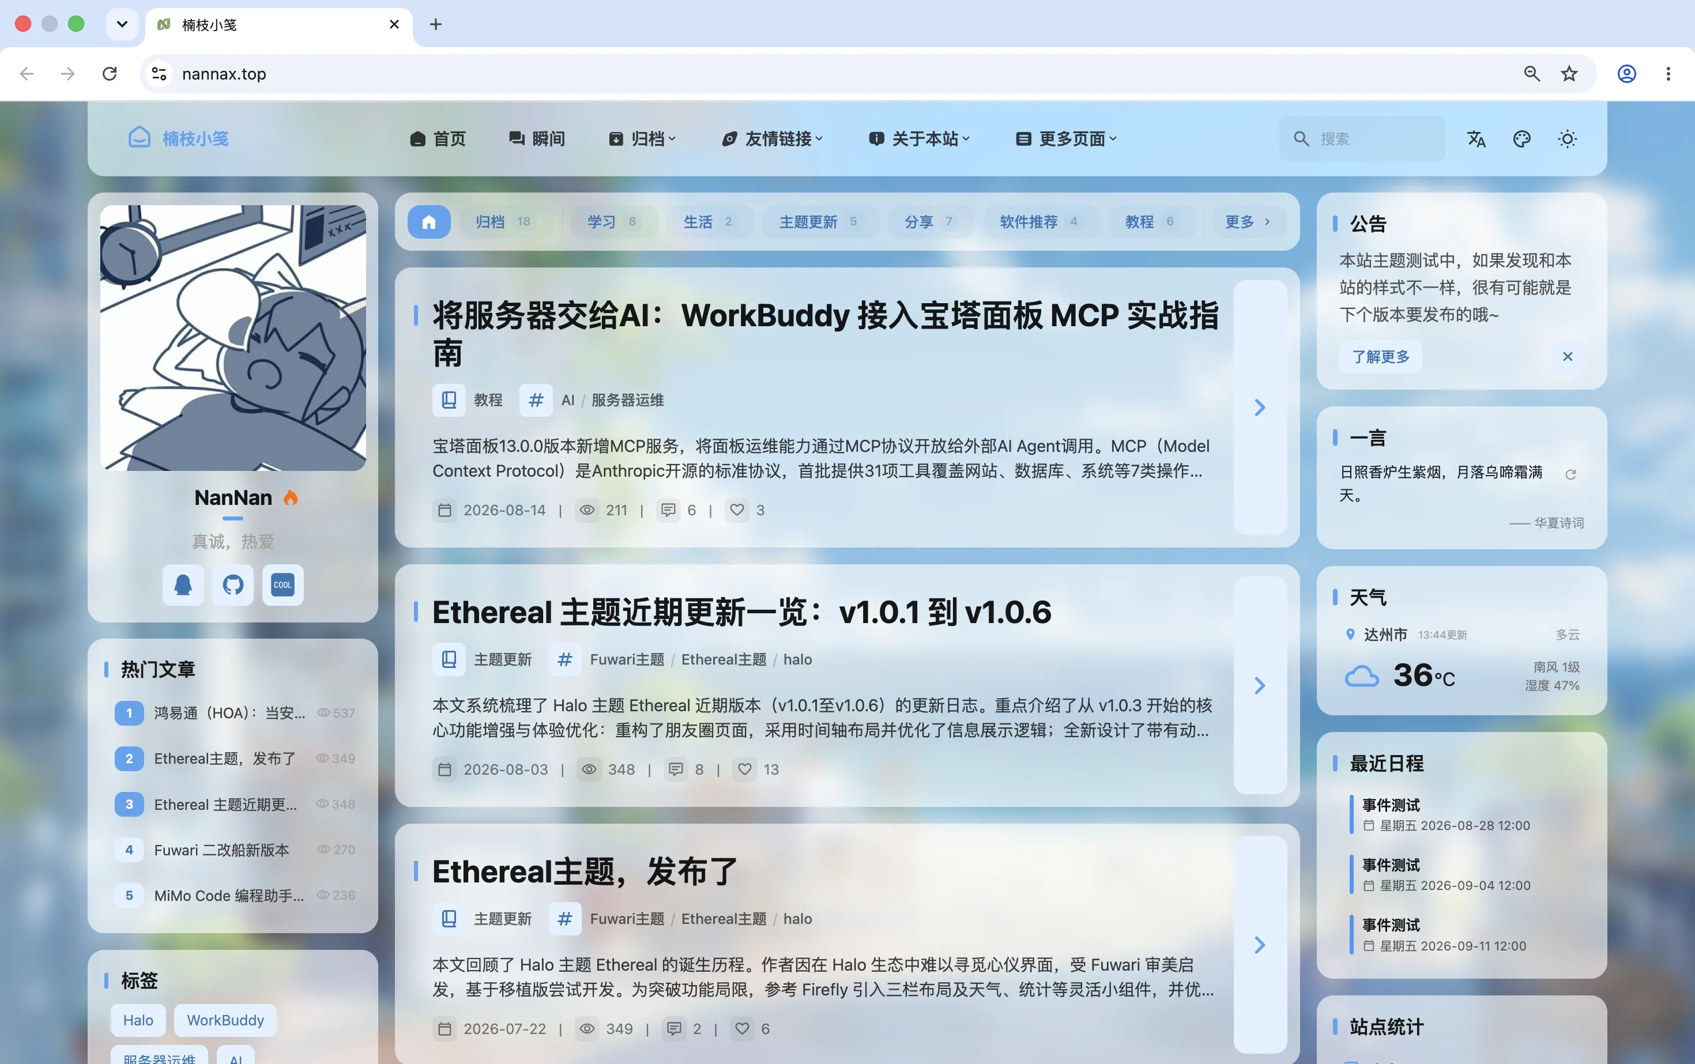This screenshot has width=1695, height=1064.
Task: Click the comment icon on v1.0.6 article
Action: coord(676,769)
